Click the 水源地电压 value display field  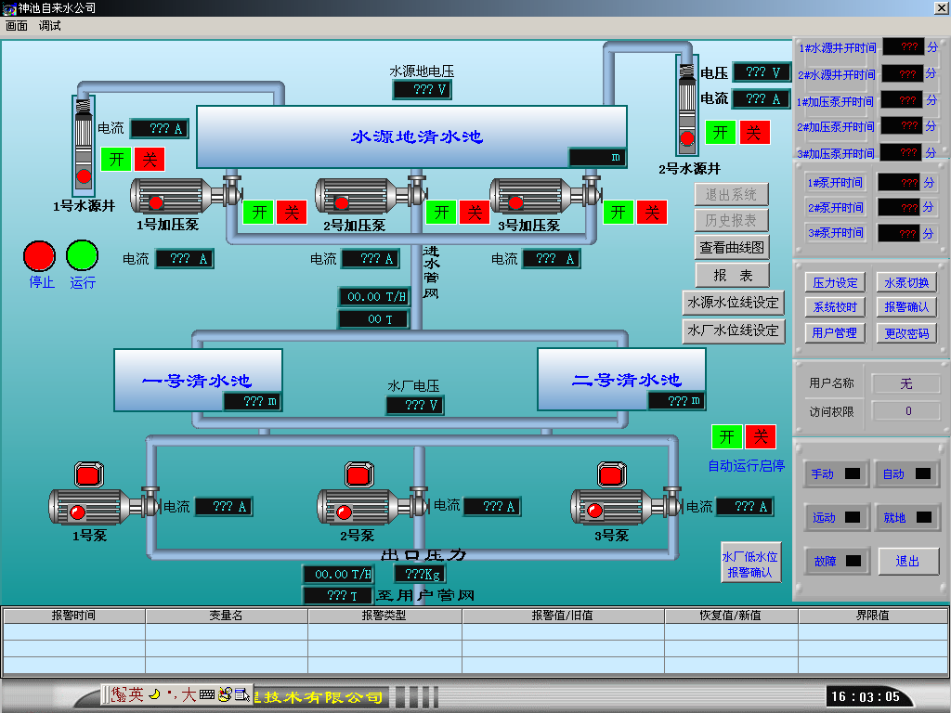click(x=421, y=89)
